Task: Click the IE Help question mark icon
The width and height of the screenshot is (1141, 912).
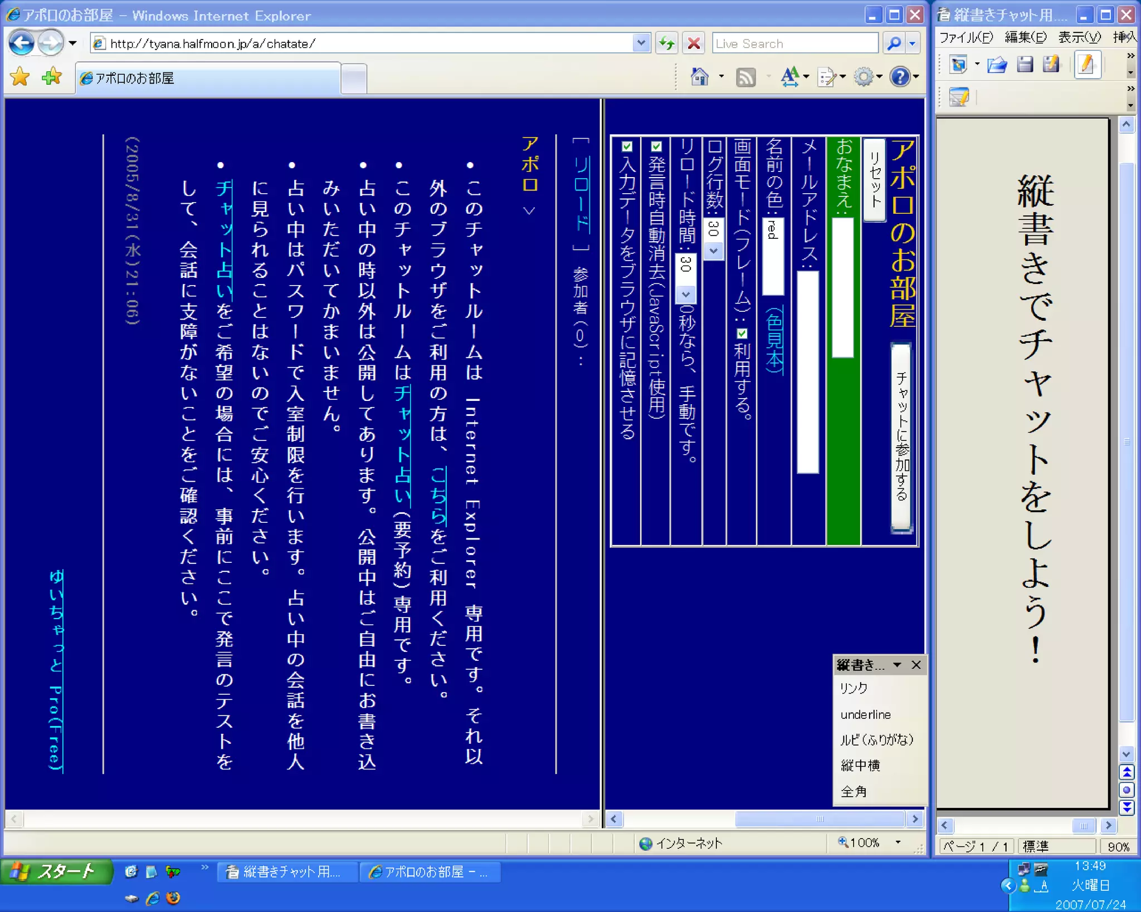Action: (899, 77)
